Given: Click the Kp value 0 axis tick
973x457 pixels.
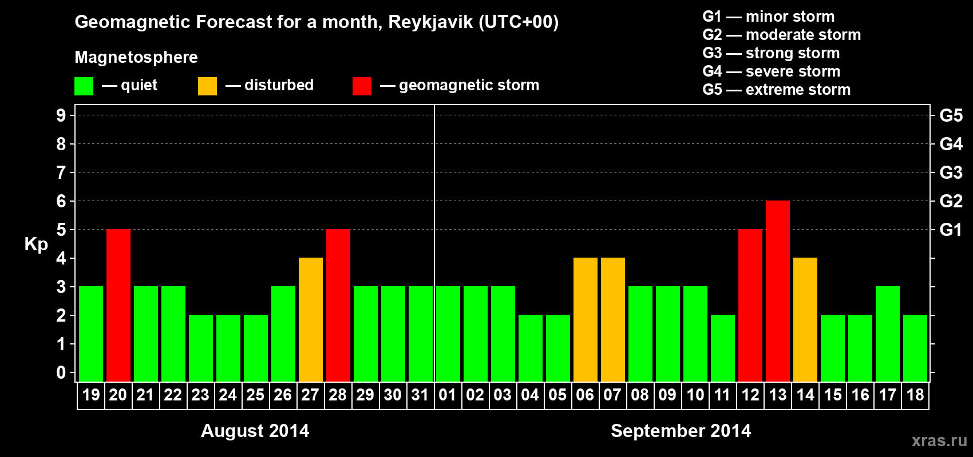Looking at the screenshot, I should tap(61, 372).
